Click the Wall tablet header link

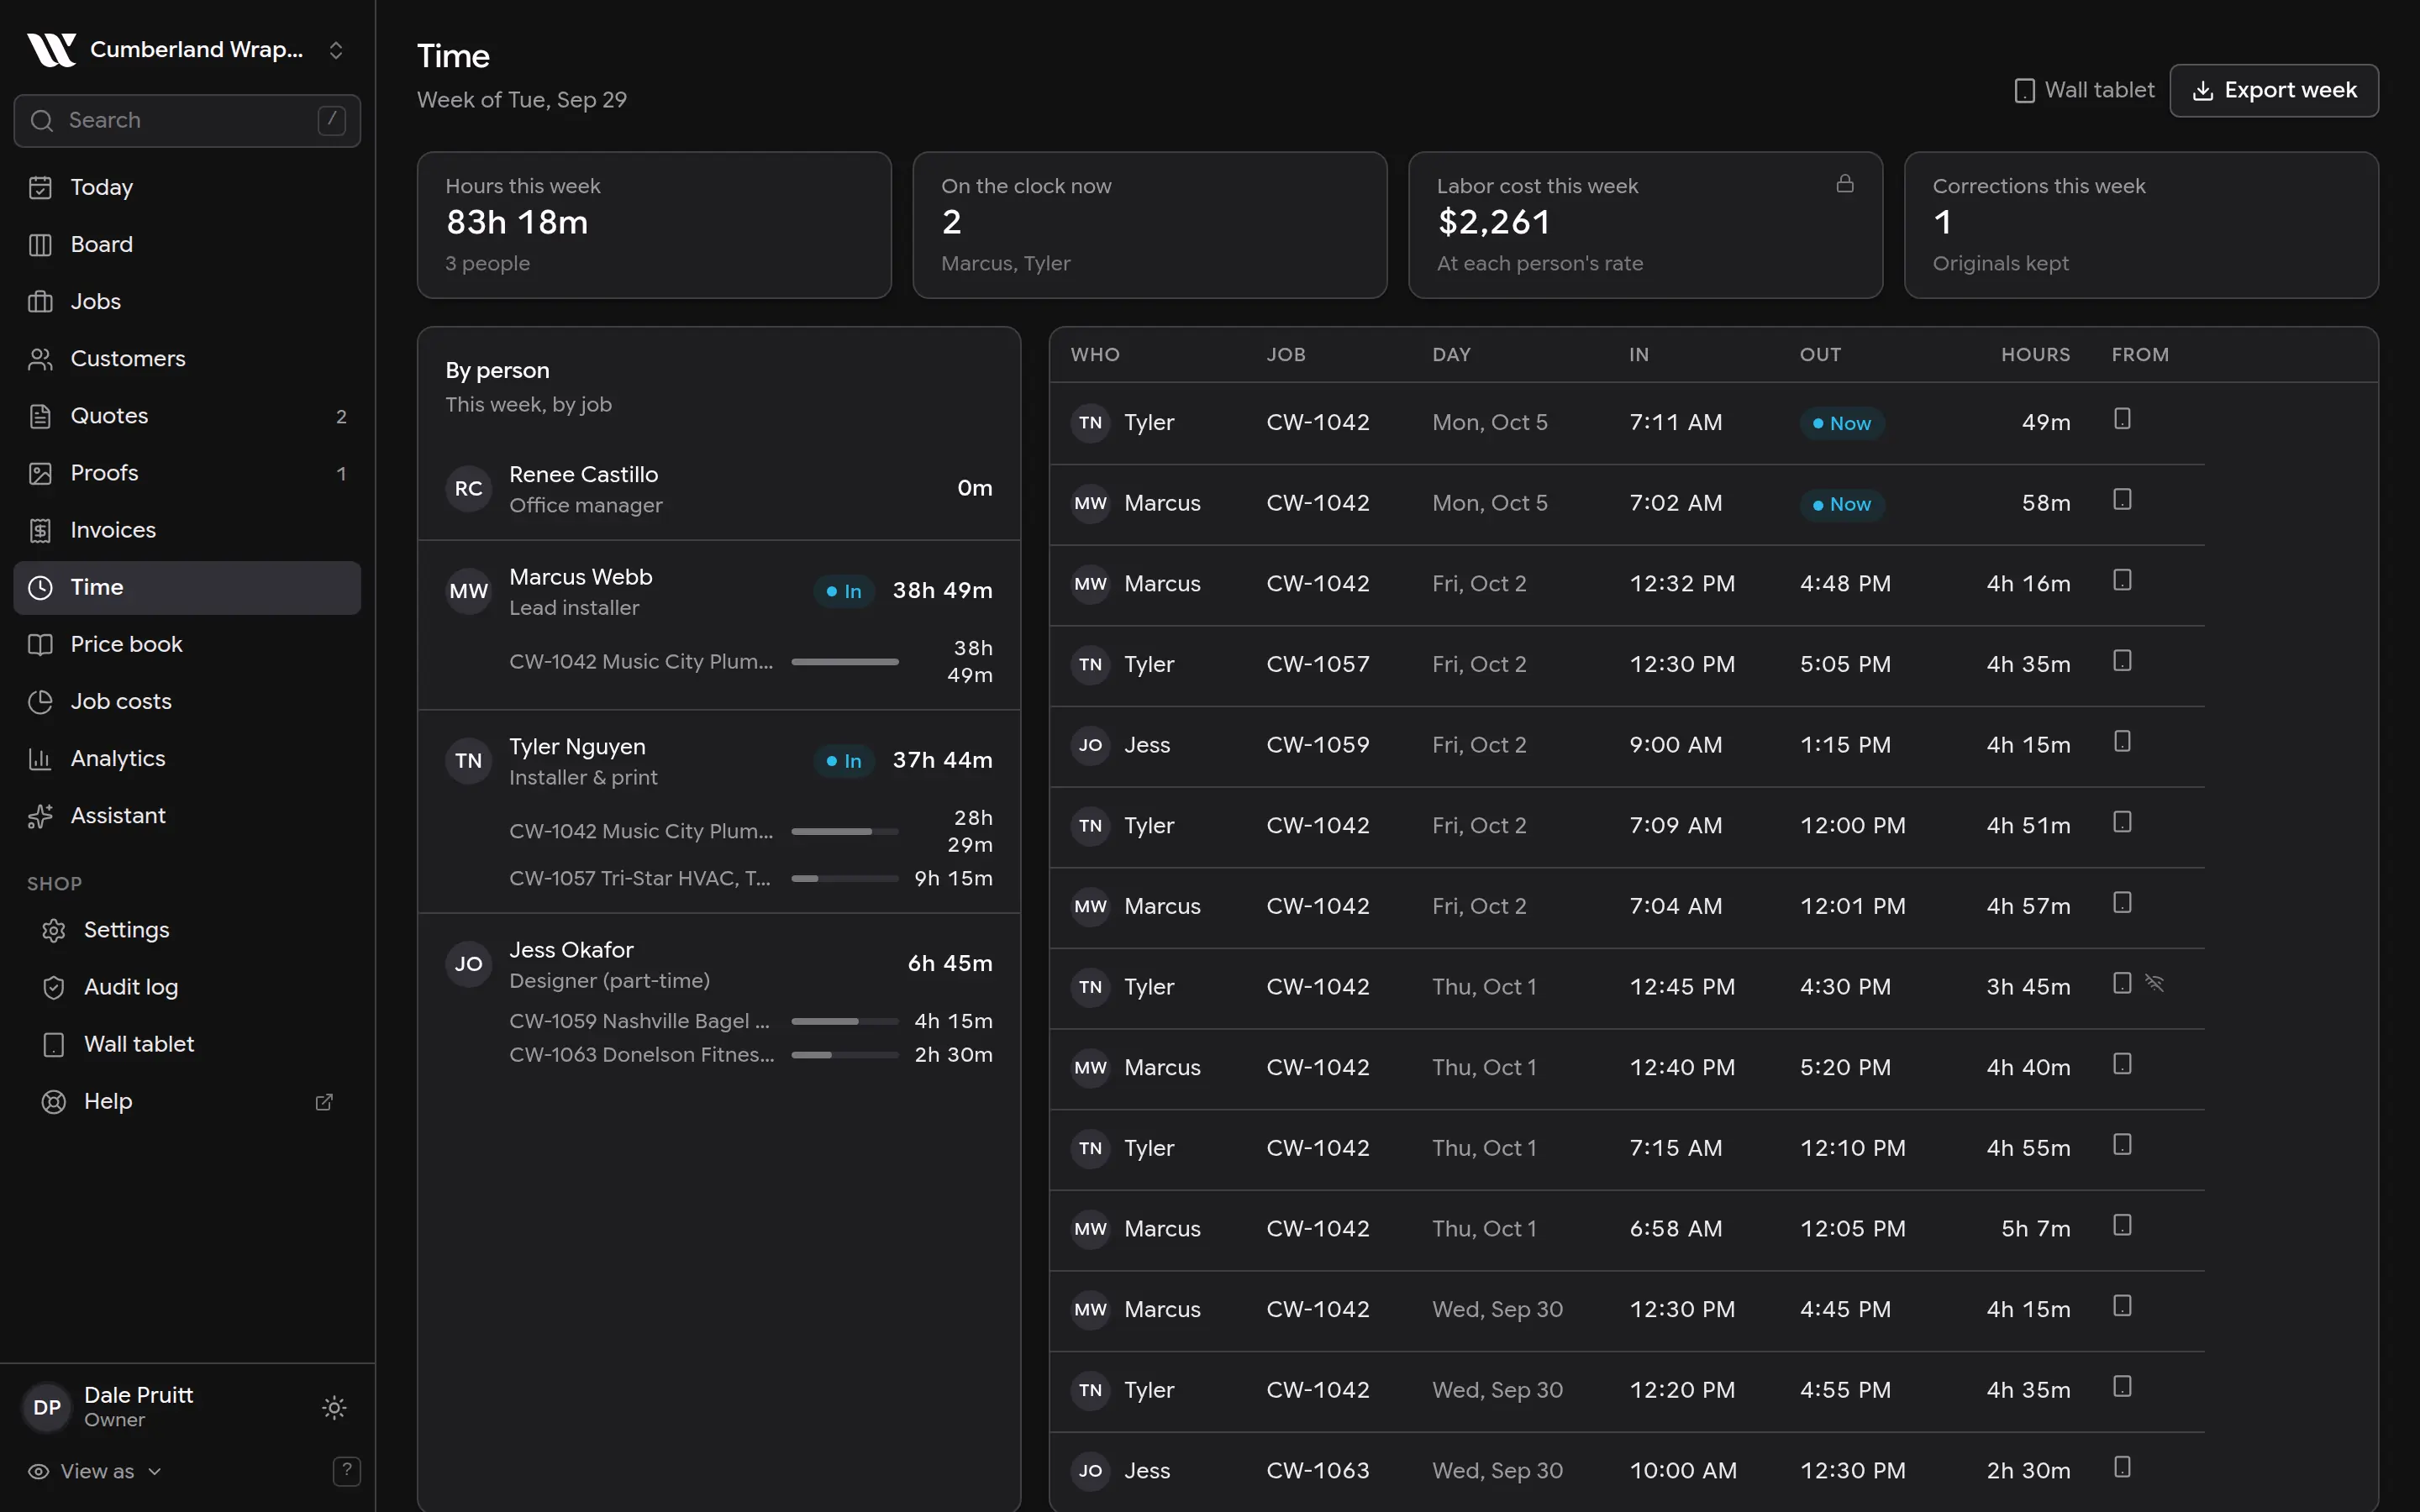coord(2084,90)
